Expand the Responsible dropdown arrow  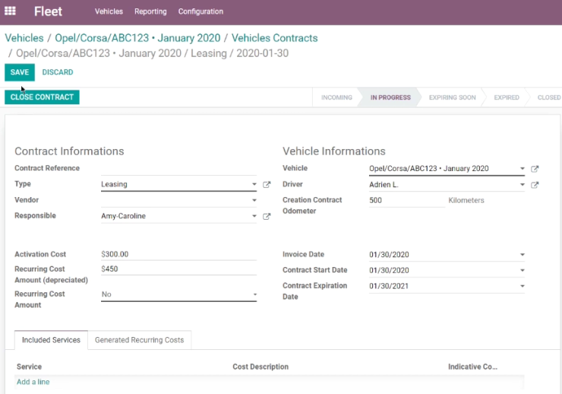pos(254,216)
